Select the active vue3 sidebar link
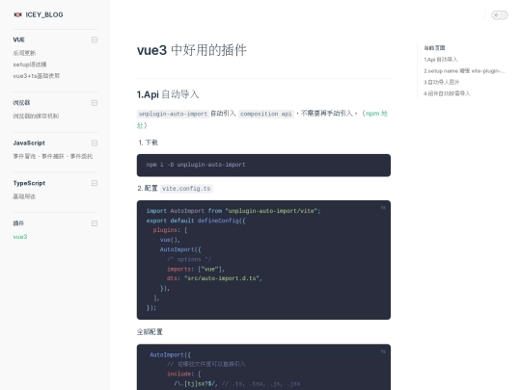The height and width of the screenshot is (390, 521). [20, 237]
